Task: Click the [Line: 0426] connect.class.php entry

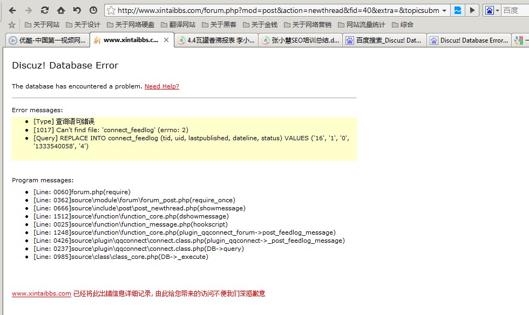Action: coord(189,241)
